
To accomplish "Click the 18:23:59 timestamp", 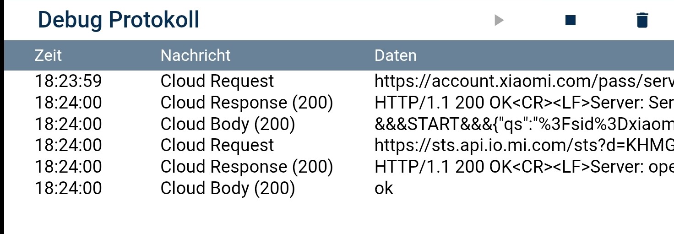I will (68, 81).
